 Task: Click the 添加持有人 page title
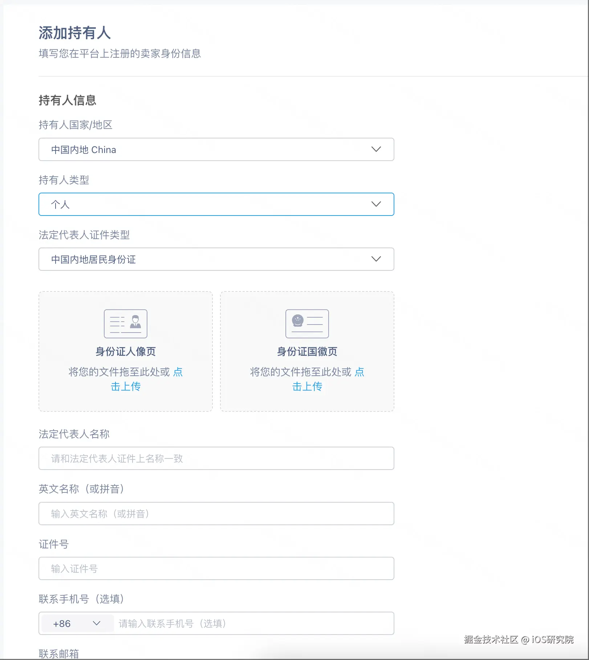click(x=74, y=33)
